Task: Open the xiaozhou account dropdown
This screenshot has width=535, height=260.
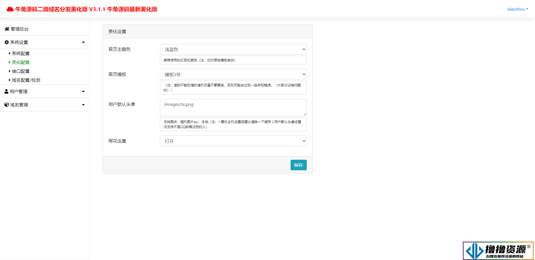Action: (517, 9)
